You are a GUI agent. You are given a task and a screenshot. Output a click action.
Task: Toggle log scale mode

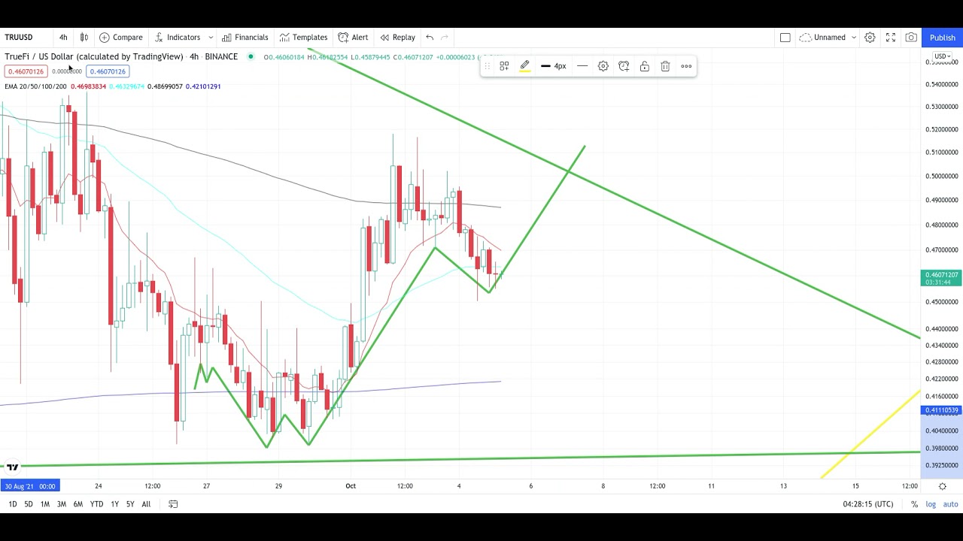(931, 504)
